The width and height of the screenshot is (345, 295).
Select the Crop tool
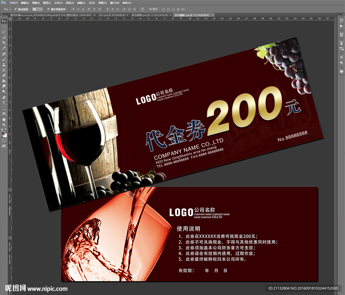pos(4,43)
